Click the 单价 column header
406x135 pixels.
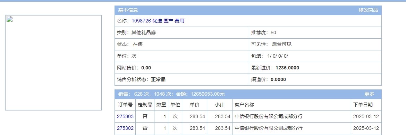(x=194, y=105)
